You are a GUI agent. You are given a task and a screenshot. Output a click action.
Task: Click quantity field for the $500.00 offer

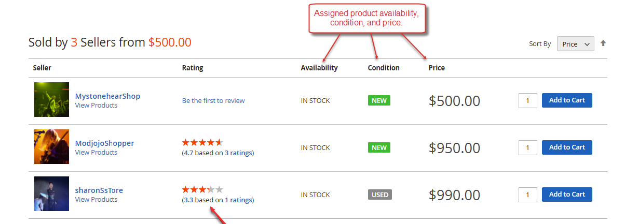(x=527, y=100)
